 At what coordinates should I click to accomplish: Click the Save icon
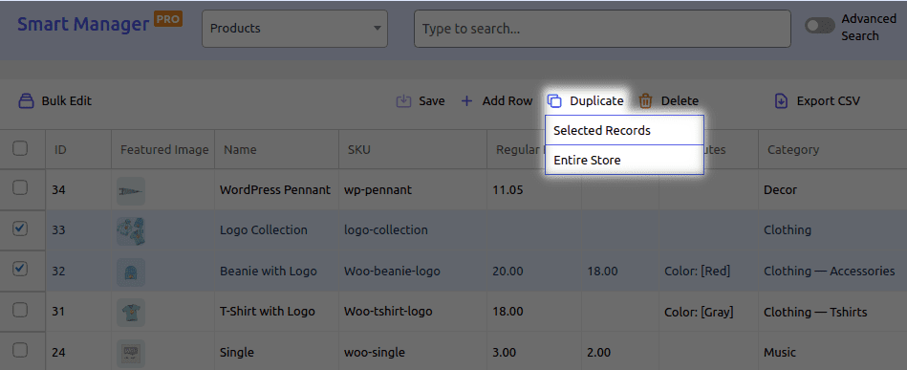(403, 100)
